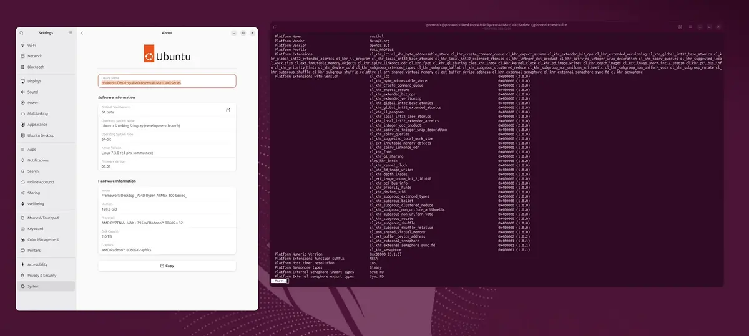
Task: Click the 'Hardware Information' heading
Action: coord(117,181)
